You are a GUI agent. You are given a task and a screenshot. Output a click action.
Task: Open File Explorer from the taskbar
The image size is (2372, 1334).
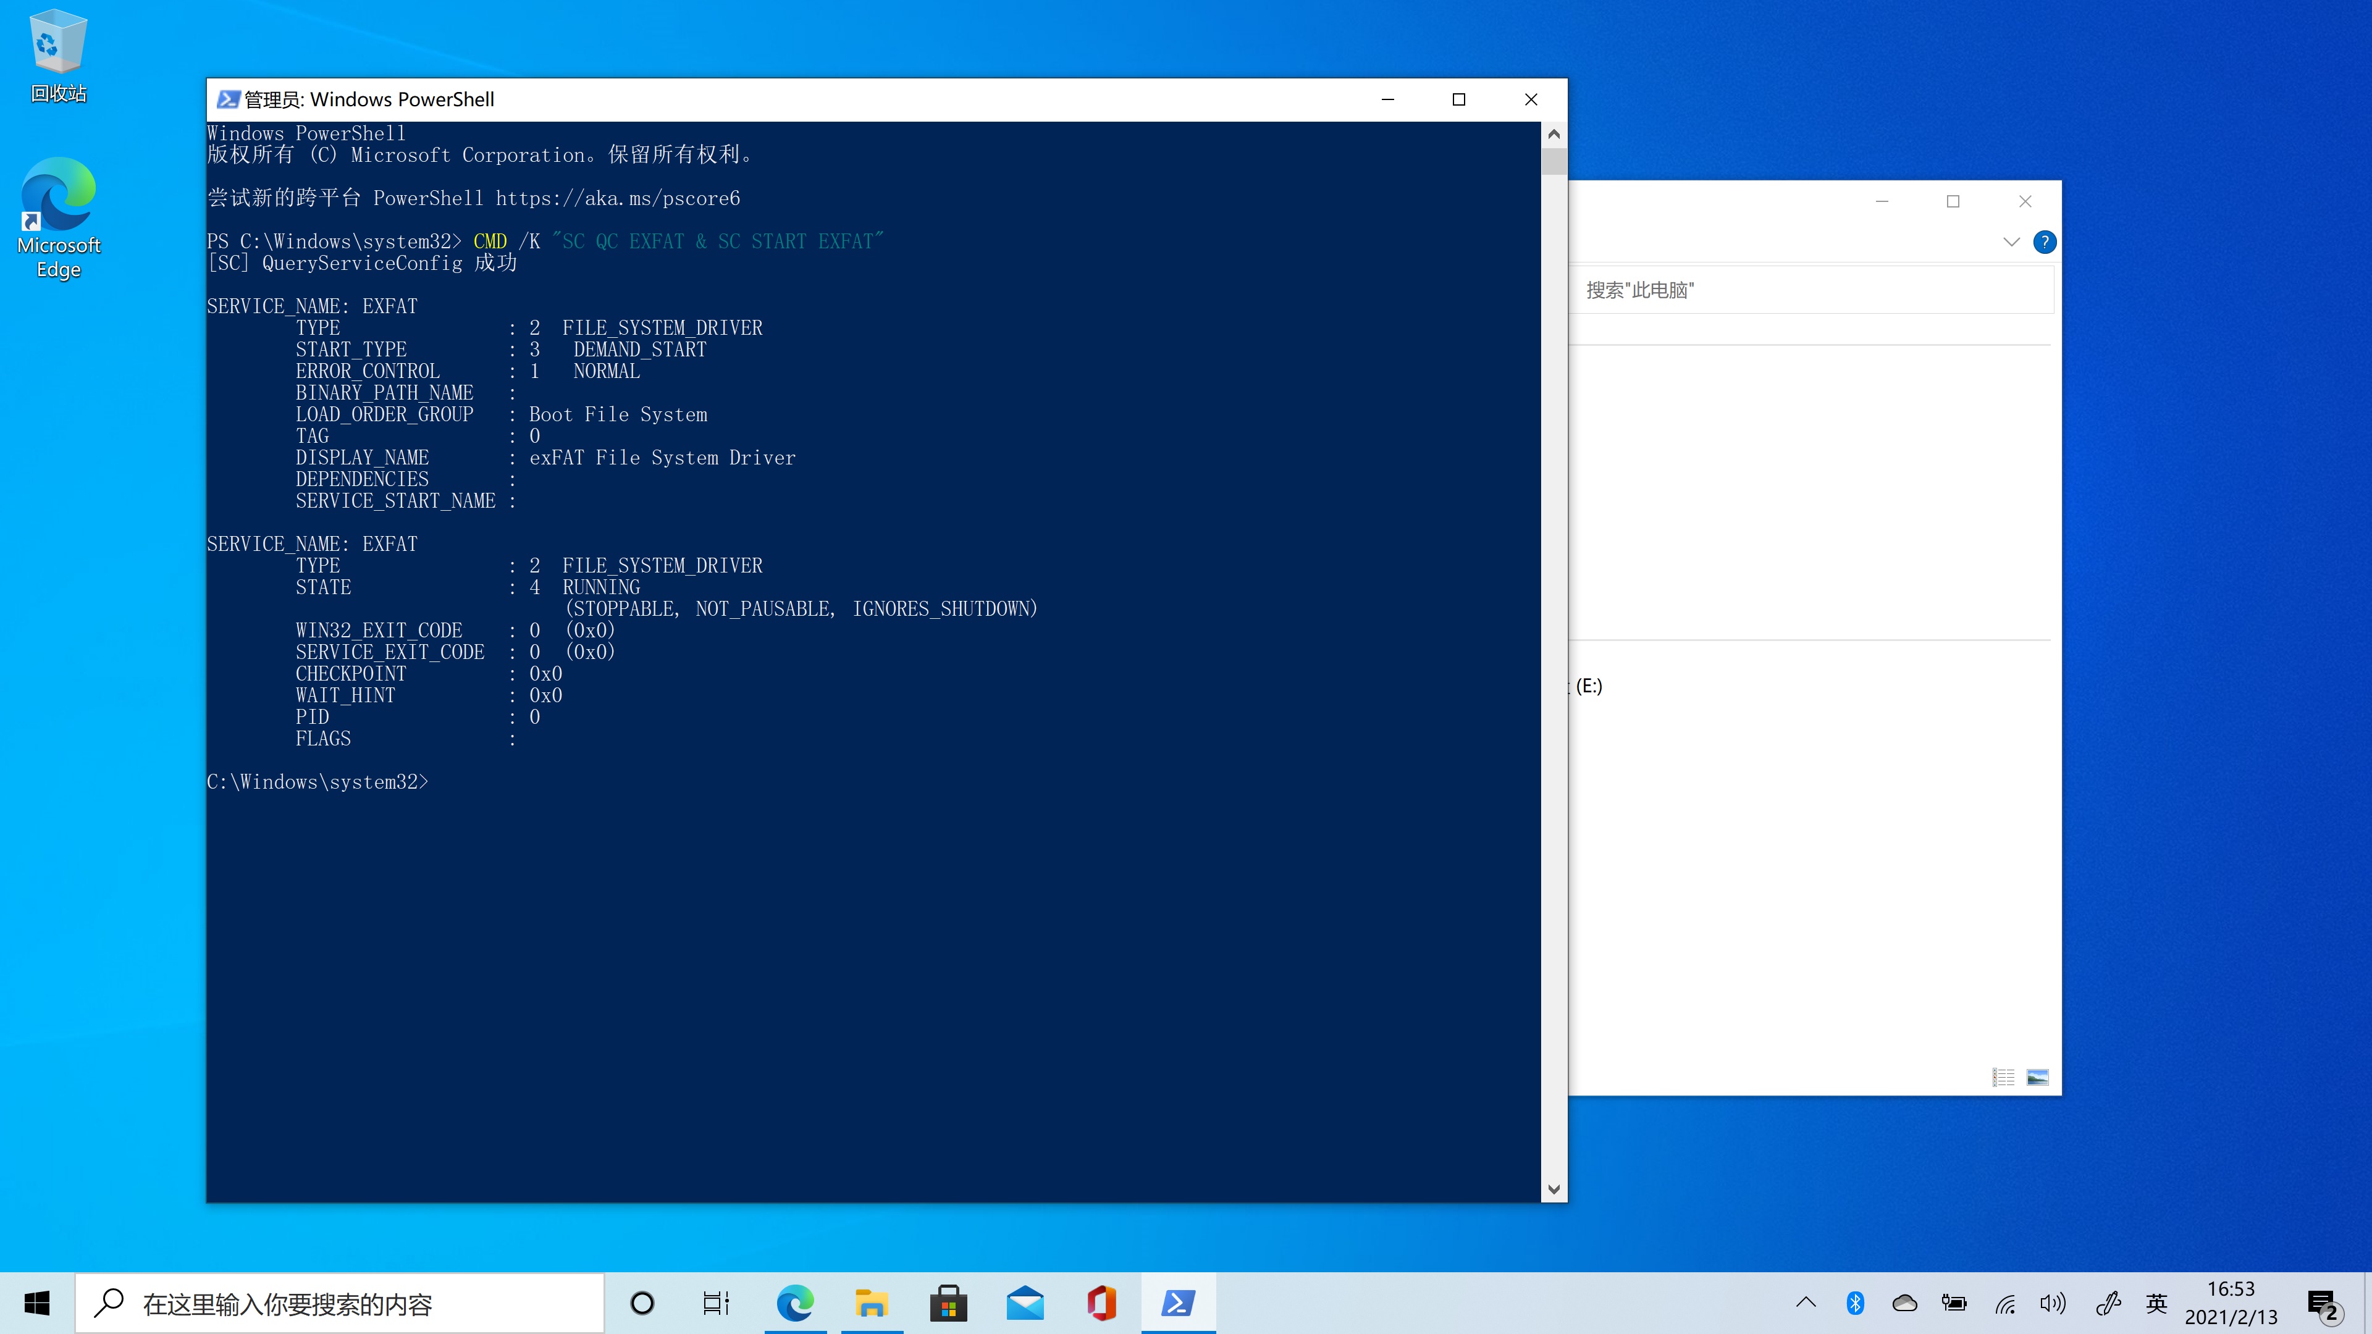(x=871, y=1303)
